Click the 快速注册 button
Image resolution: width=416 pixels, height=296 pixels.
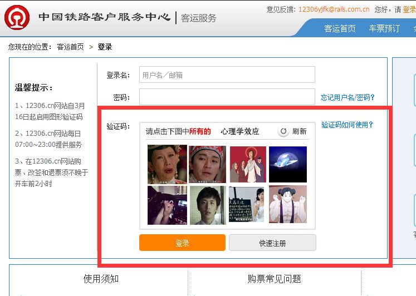(272, 243)
